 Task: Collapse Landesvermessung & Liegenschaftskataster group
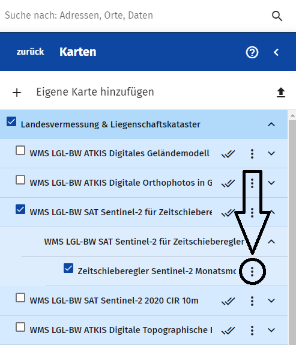click(x=271, y=124)
